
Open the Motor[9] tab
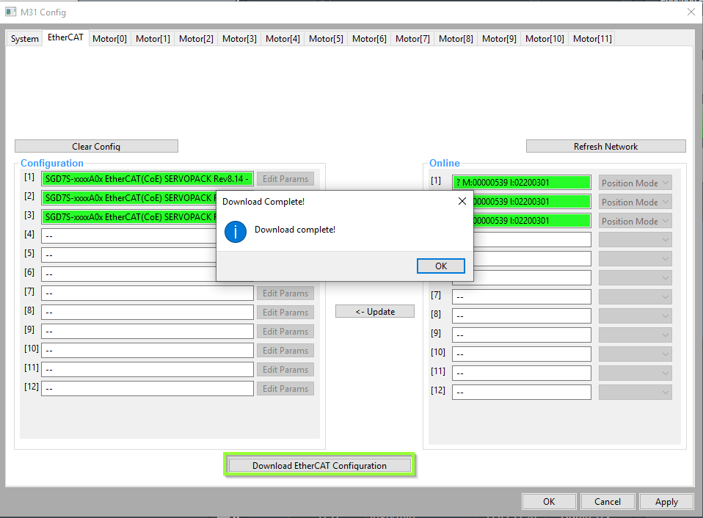coord(499,39)
